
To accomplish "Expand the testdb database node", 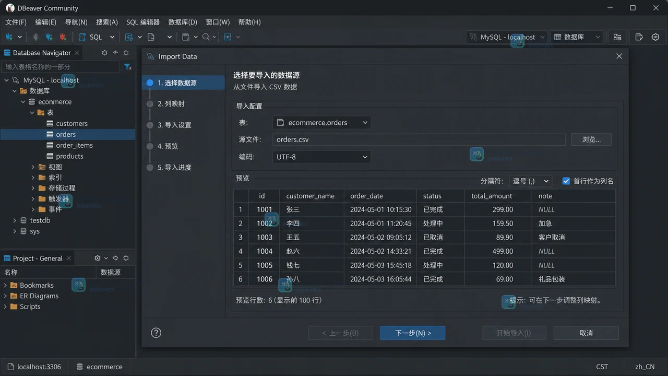I will click(15, 220).
